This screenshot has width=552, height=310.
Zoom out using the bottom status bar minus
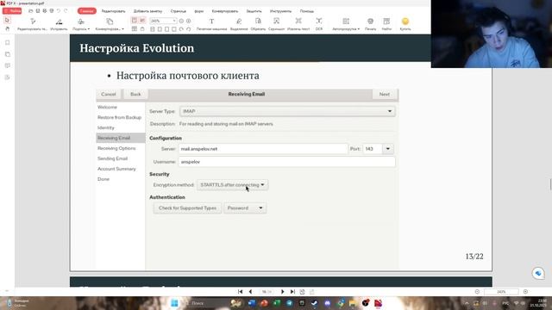(x=477, y=292)
